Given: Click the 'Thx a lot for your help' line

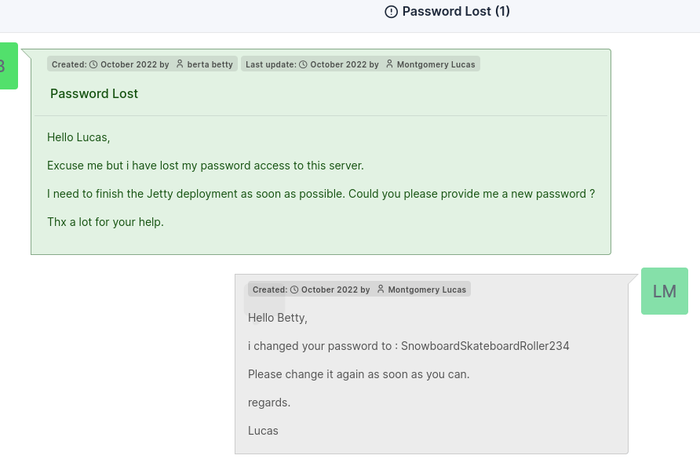Looking at the screenshot, I should click(105, 222).
